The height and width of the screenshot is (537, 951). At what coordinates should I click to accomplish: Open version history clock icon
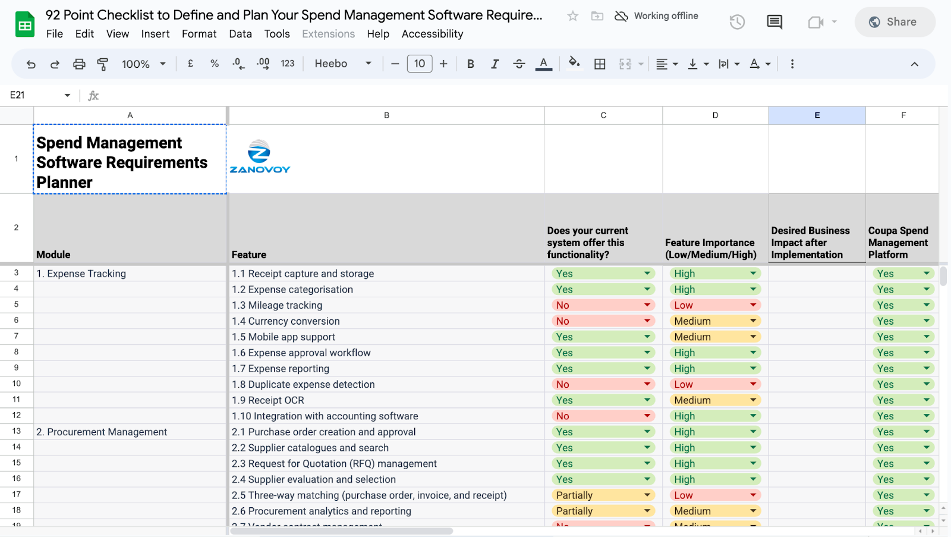tap(737, 22)
